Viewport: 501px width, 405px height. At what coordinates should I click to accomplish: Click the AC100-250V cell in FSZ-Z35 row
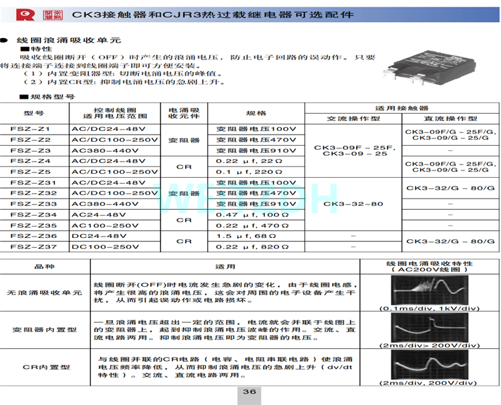(x=105, y=225)
